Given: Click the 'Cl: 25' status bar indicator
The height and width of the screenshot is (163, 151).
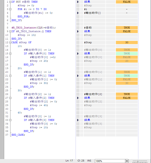Looking at the screenshot, I should pos(81,161).
